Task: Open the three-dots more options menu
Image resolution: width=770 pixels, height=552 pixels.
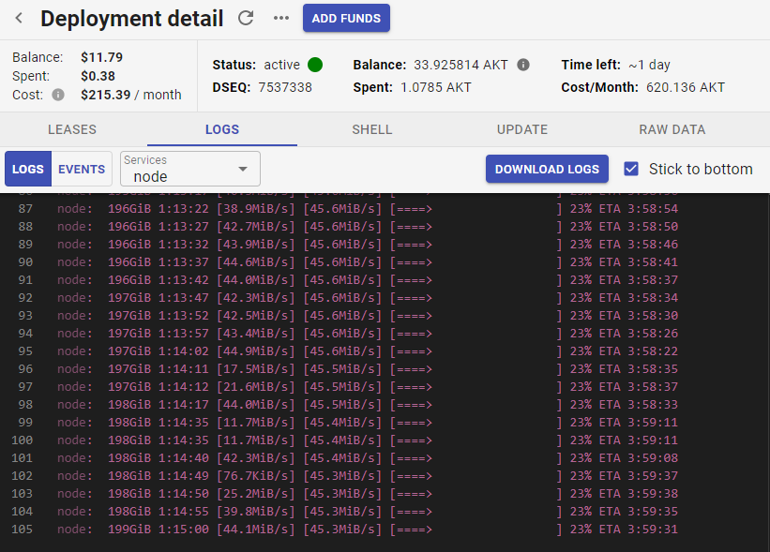Action: 280,18
